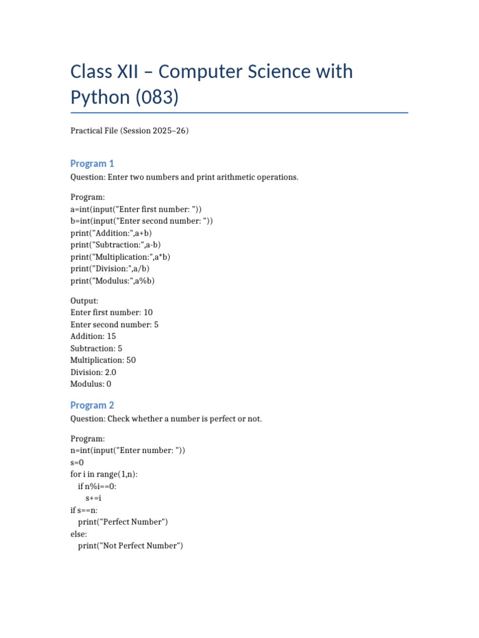Click the output line 'Enter first number: 10'
This screenshot has height=638, width=479.
[112, 313]
